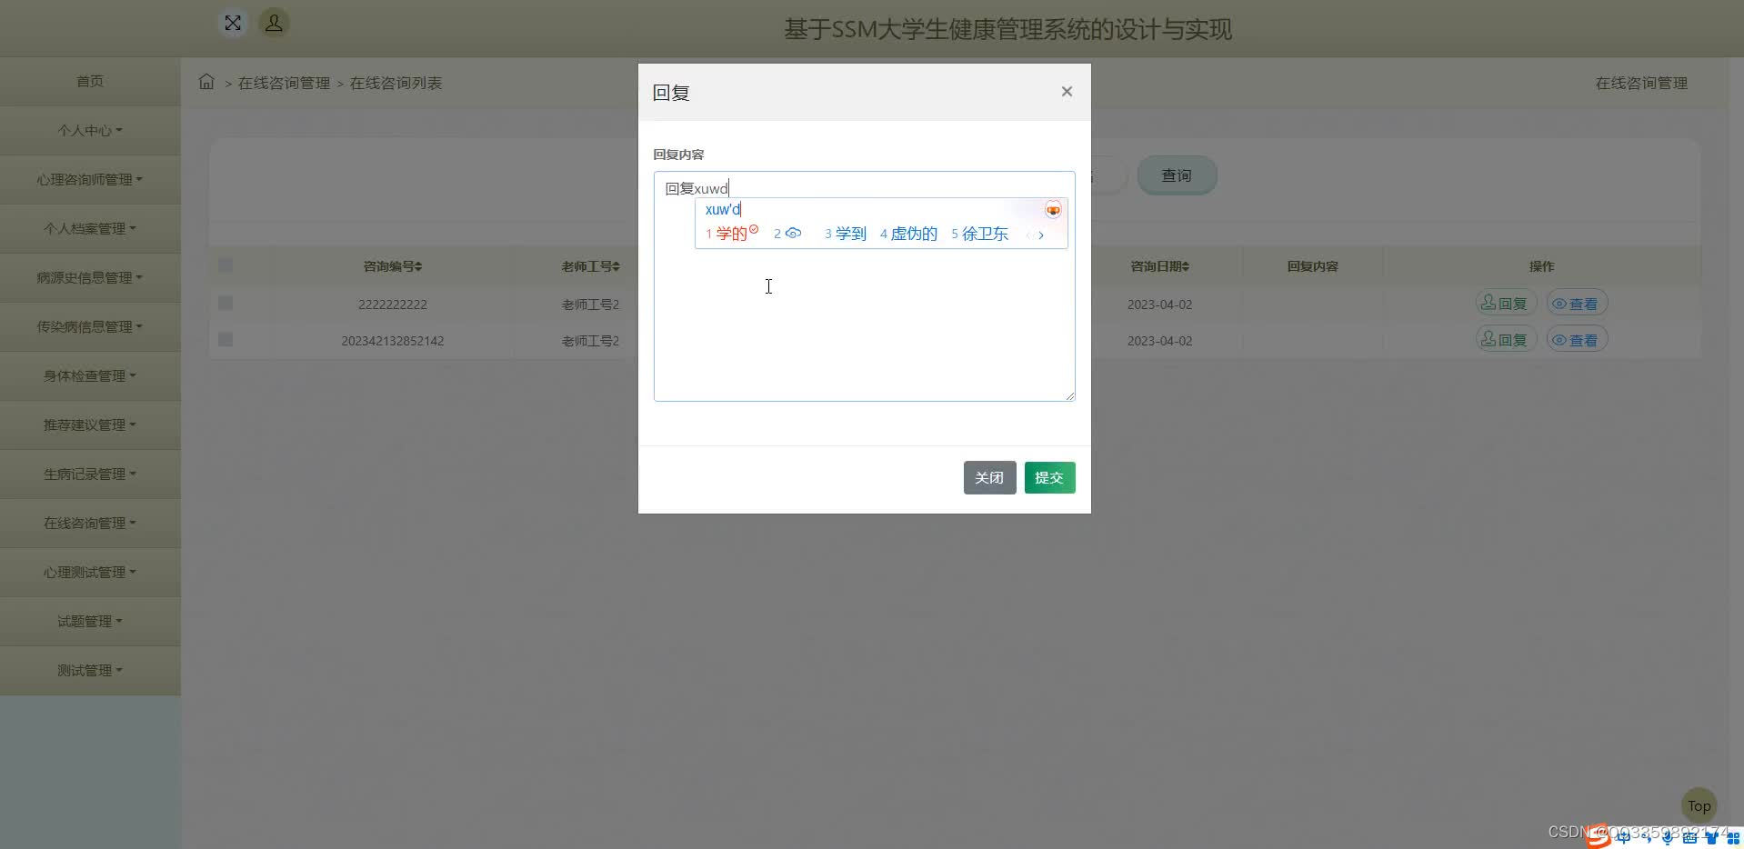Click cell 202342132852142 in the table

[x=393, y=341]
